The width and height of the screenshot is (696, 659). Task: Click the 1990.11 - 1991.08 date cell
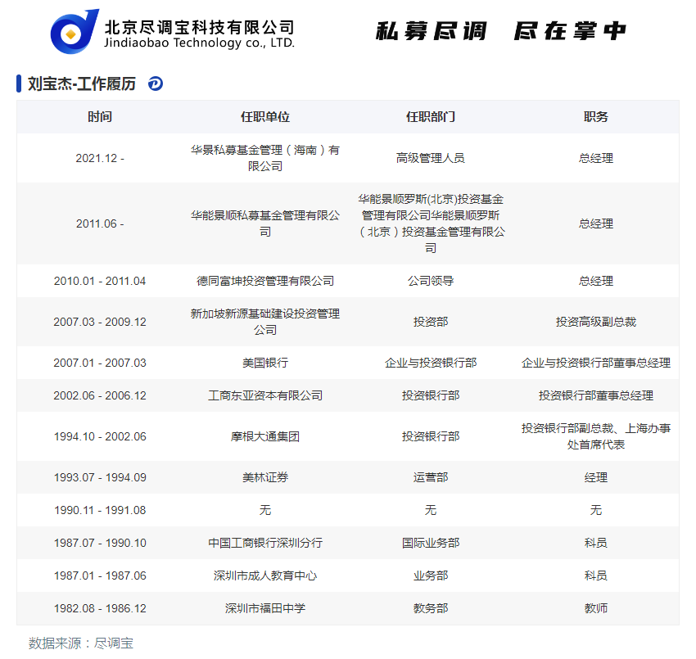click(x=100, y=510)
